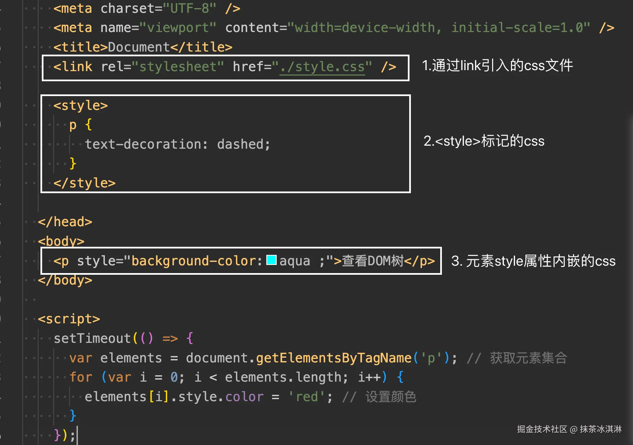633x445 pixels.
Task: Click the closing style tag
Action: [x=84, y=183]
